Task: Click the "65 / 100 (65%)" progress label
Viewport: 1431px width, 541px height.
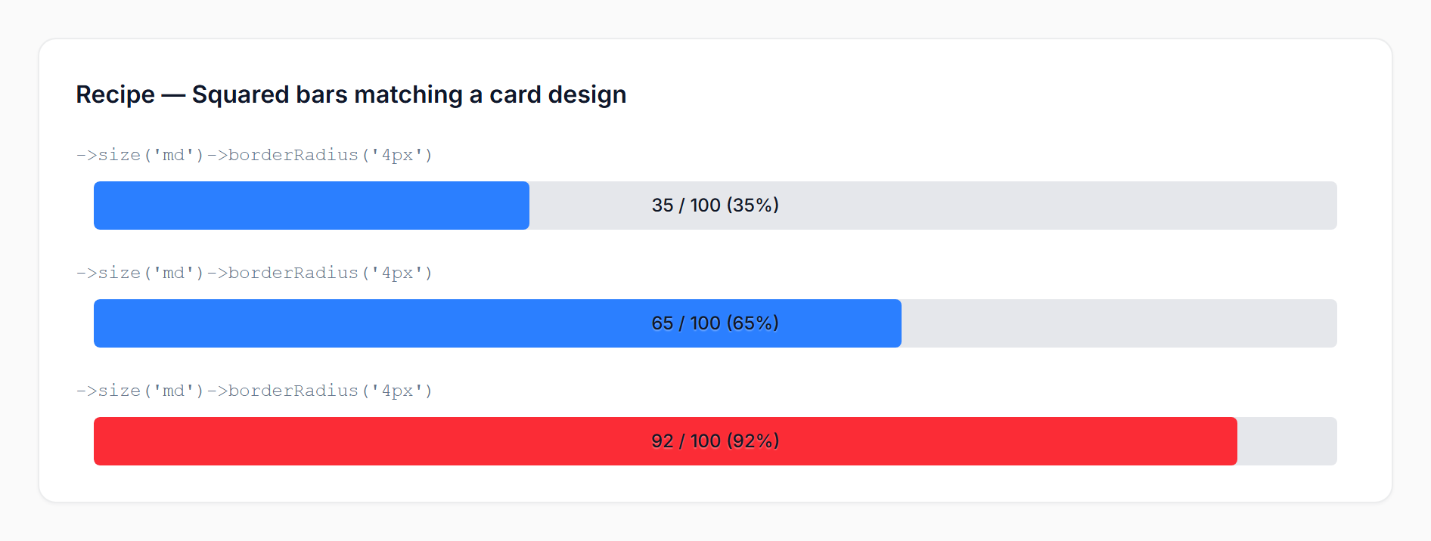Action: coord(715,323)
